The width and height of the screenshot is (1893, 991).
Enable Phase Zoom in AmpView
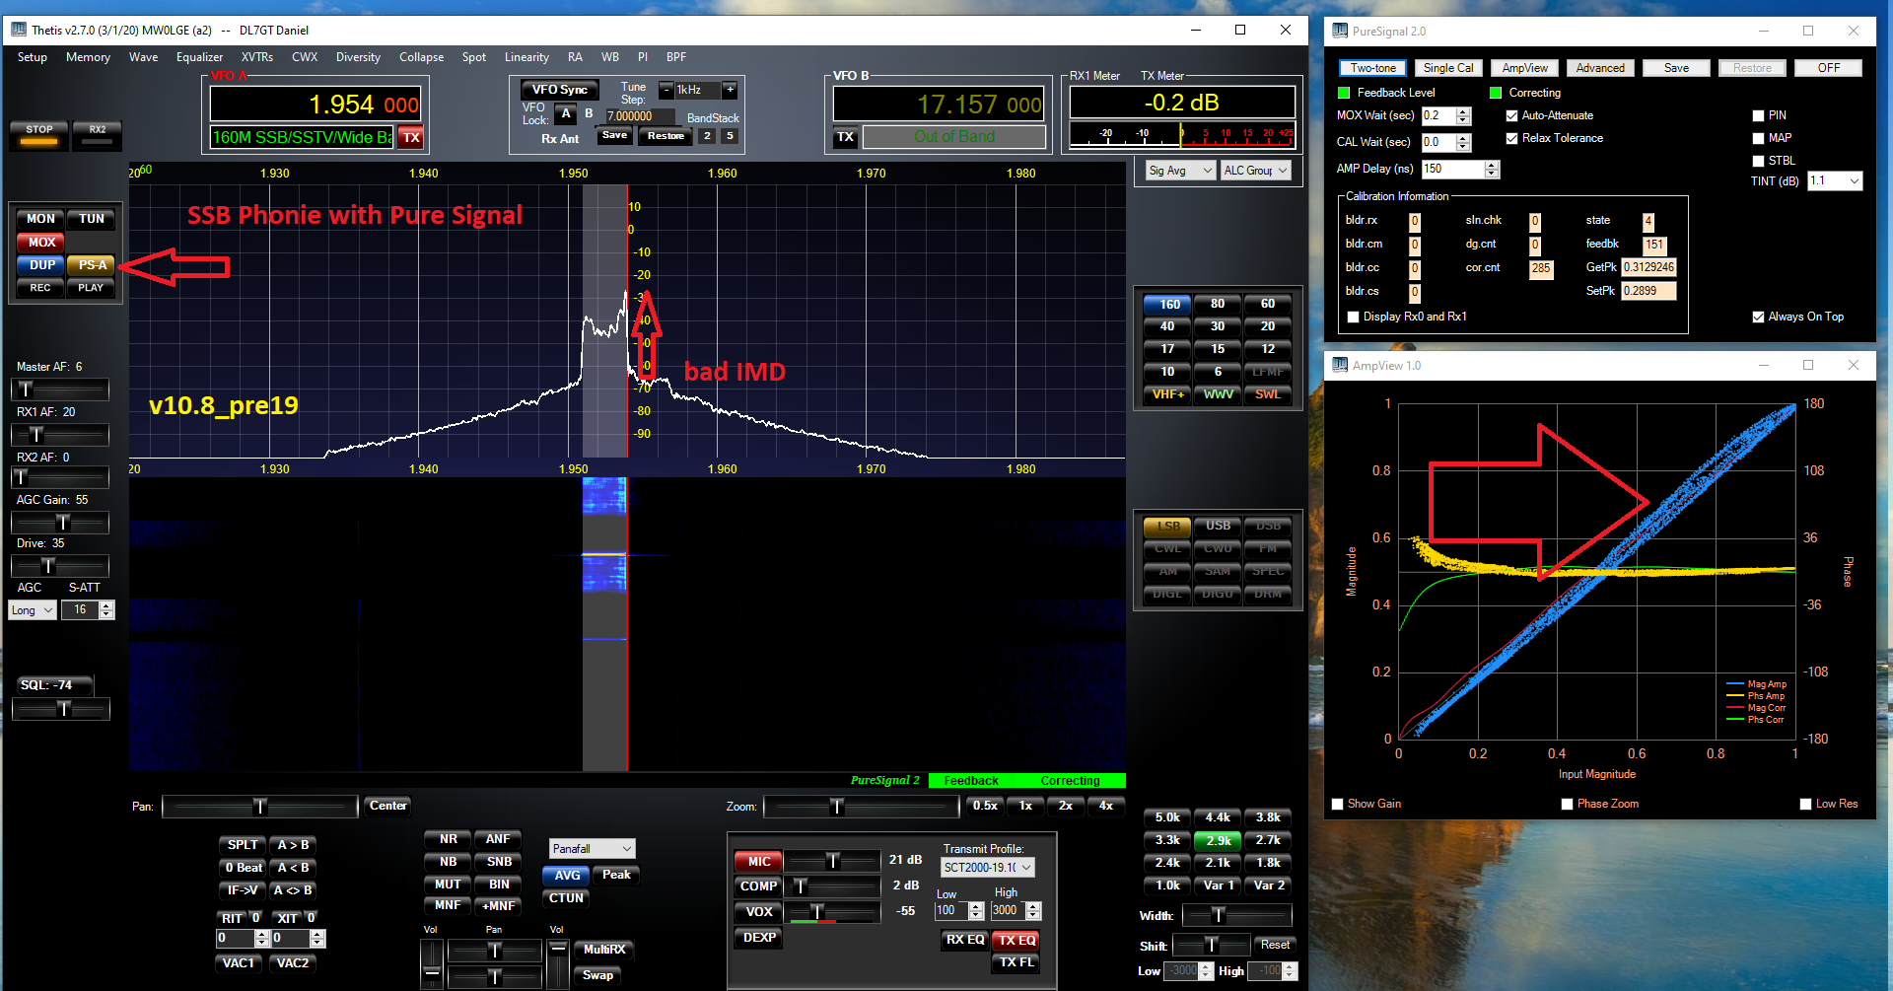coord(1567,805)
